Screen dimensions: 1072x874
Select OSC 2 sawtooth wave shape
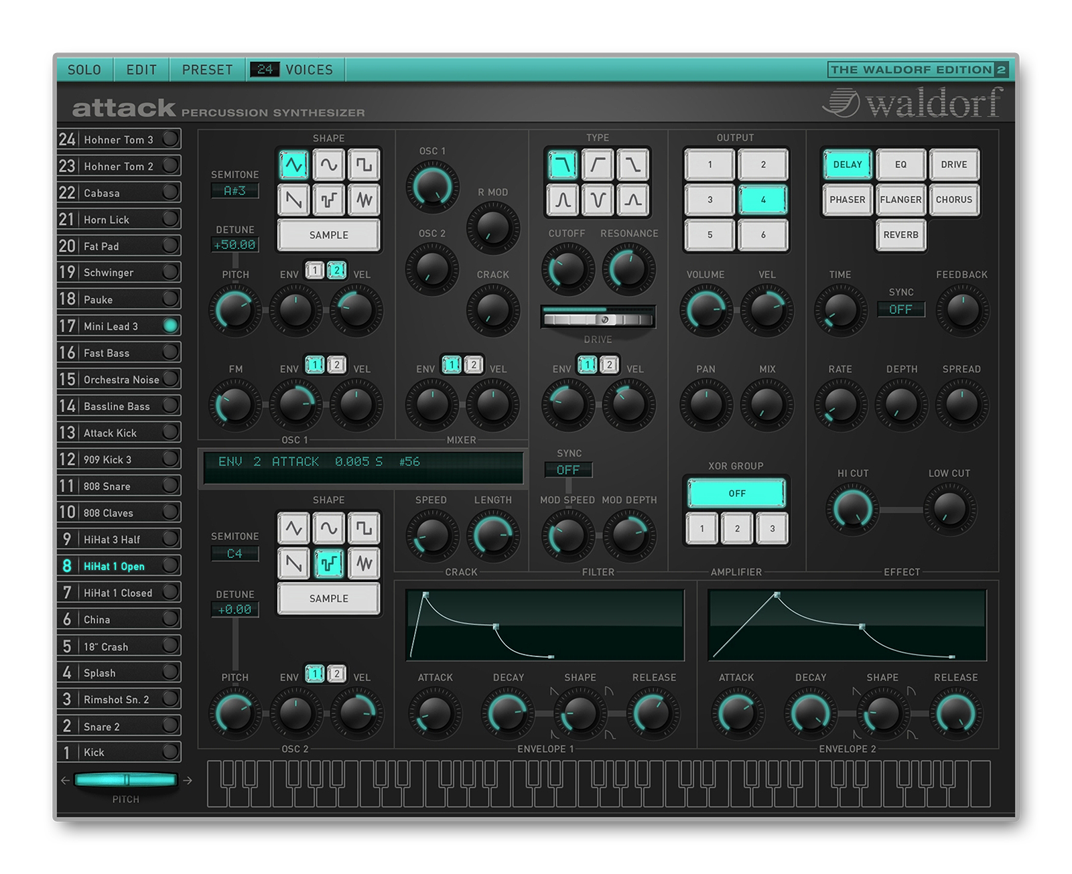pos(293,563)
